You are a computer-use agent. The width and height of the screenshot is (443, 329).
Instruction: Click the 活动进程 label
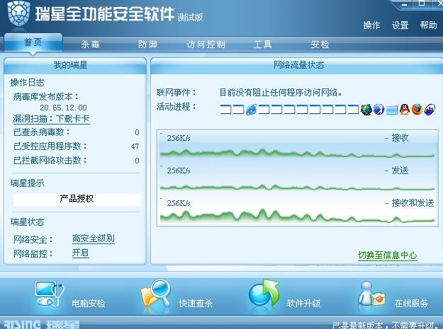176,107
